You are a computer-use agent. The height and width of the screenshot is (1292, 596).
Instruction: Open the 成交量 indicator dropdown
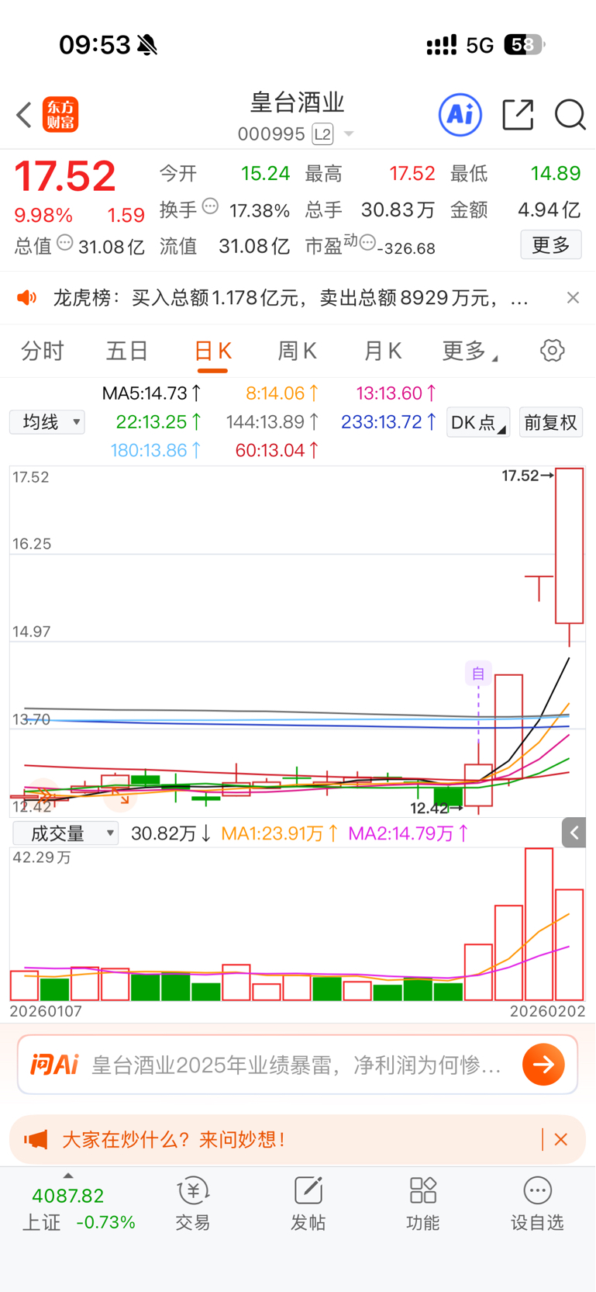coord(66,833)
